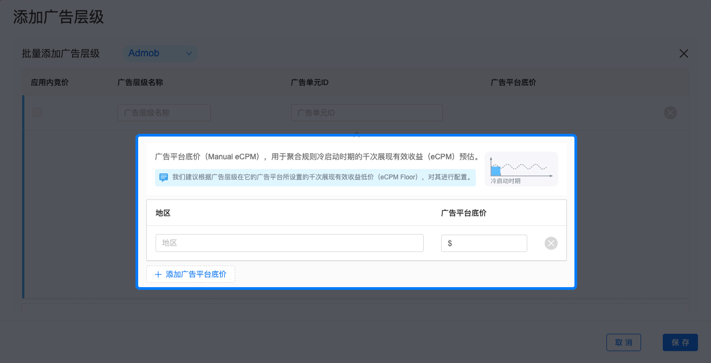Open the Admob network dropdown
The image size is (711, 363).
(x=161, y=54)
